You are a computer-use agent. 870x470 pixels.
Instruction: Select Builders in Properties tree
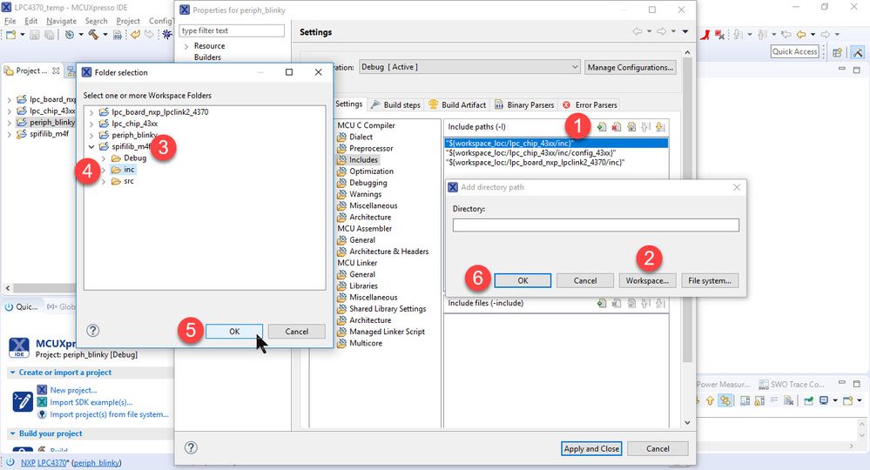(207, 57)
